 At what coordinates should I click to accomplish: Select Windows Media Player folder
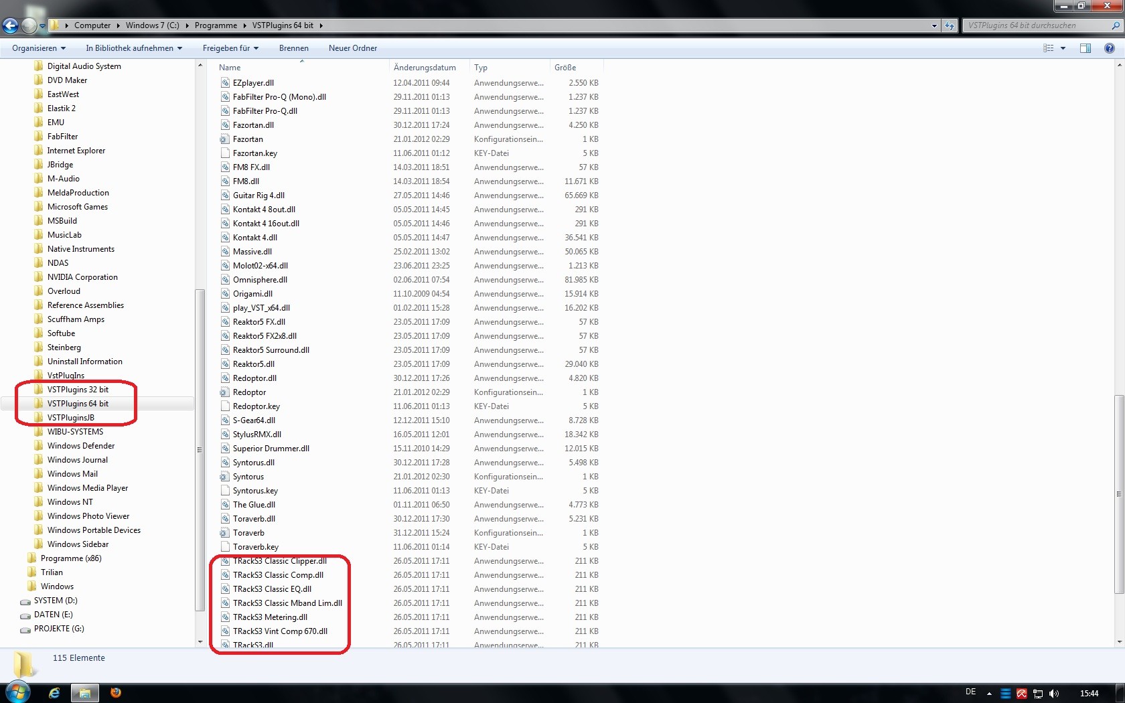88,488
